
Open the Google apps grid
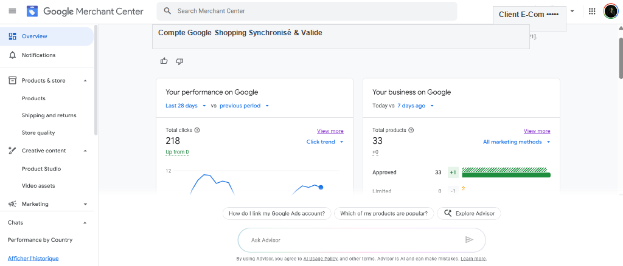tap(592, 11)
